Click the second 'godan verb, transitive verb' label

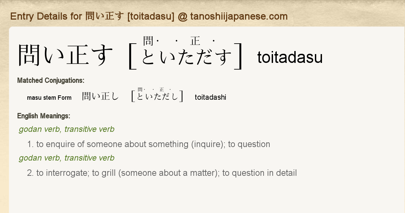(x=66, y=158)
